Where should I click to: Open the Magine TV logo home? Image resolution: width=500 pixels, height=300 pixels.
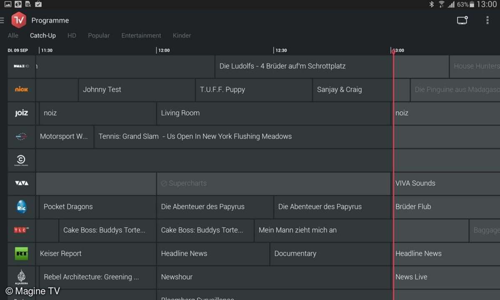(19, 20)
